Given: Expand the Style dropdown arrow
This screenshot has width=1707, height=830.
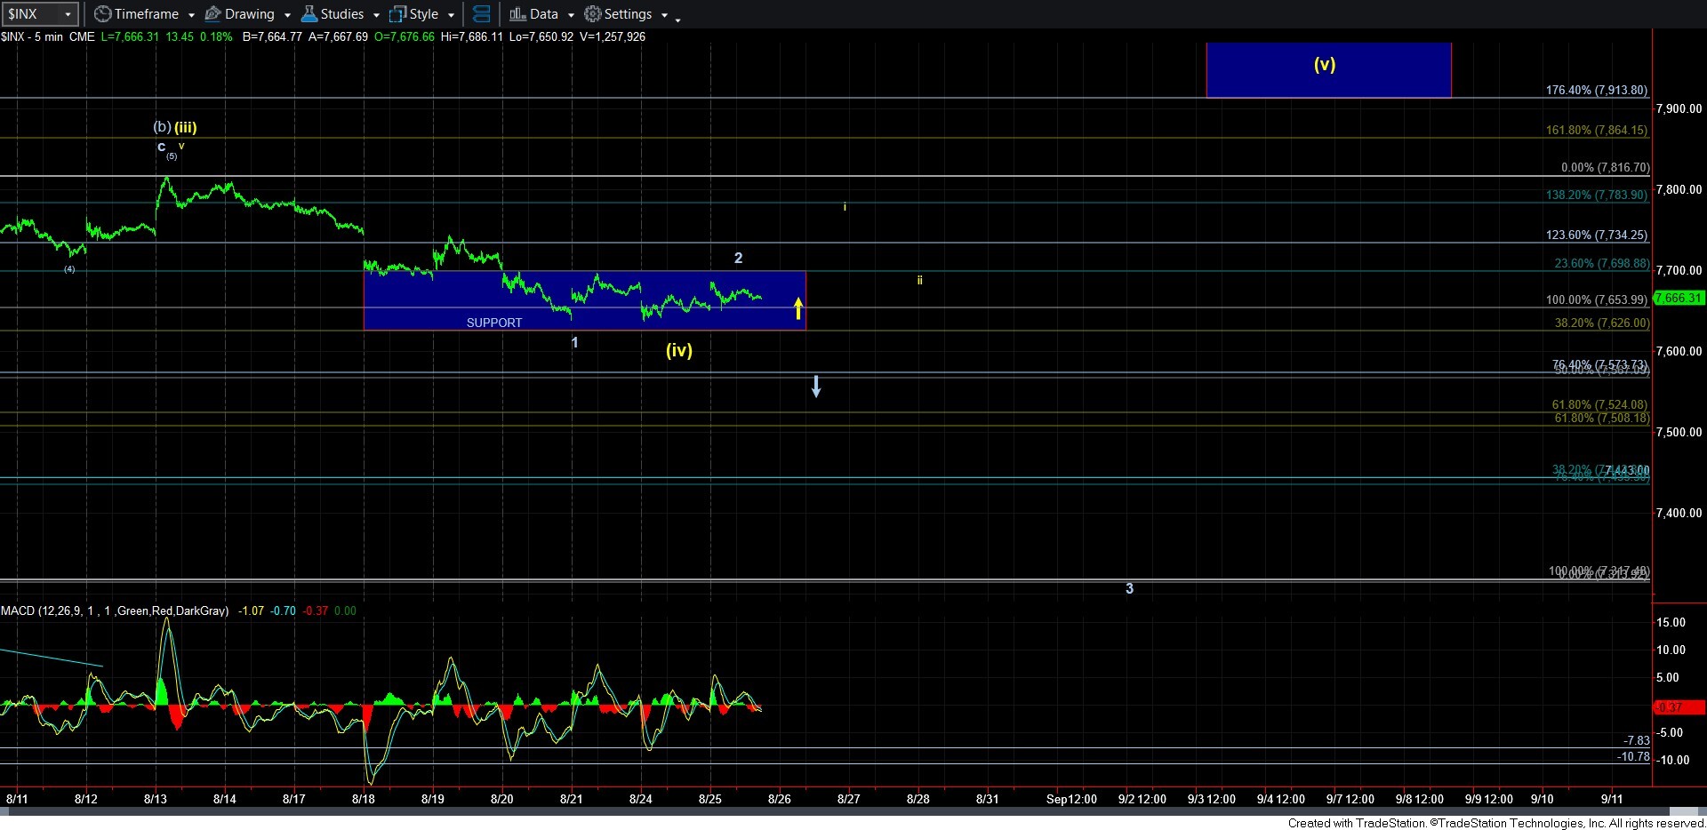Looking at the screenshot, I should (451, 15).
